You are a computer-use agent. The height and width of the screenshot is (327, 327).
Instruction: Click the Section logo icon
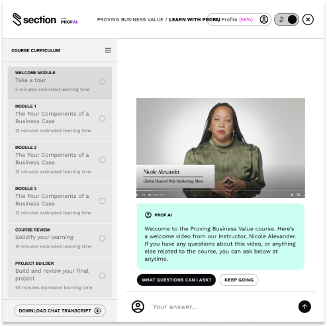17,19
